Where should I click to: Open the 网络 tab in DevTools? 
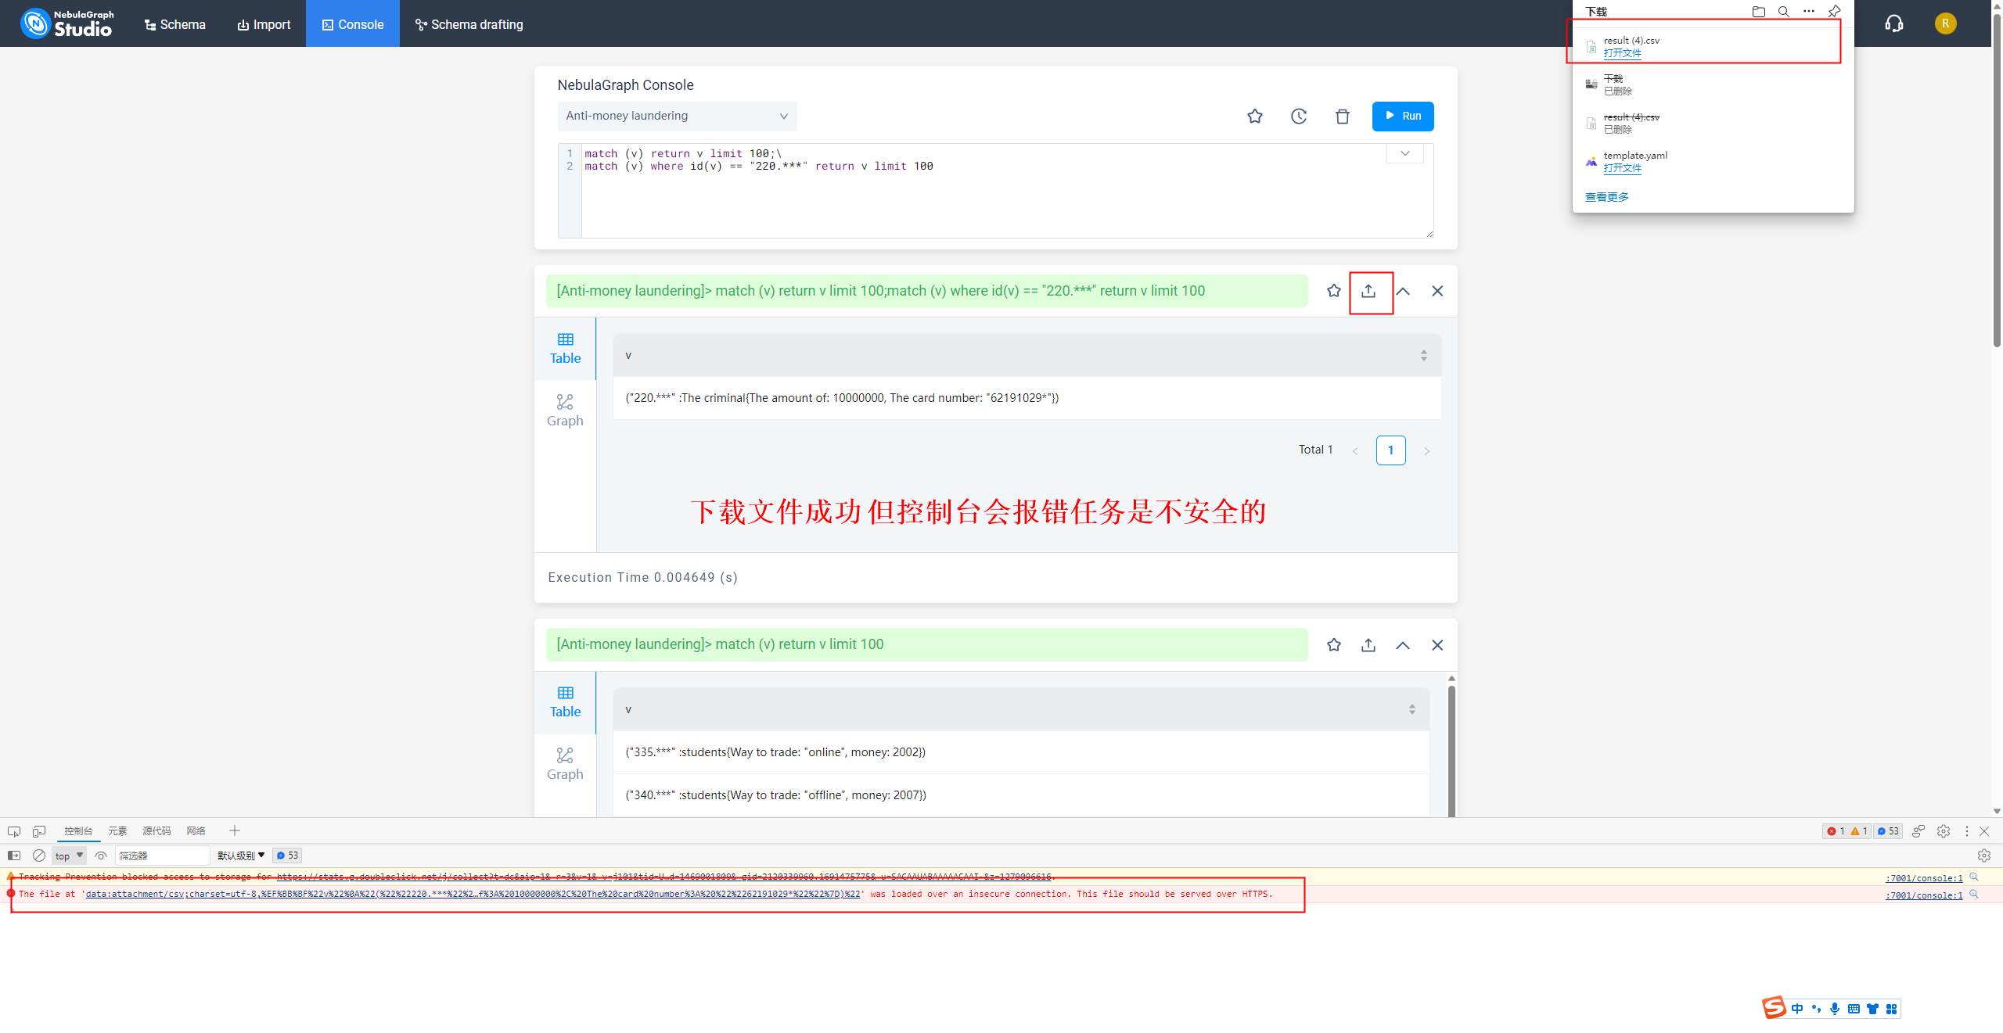coord(196,830)
